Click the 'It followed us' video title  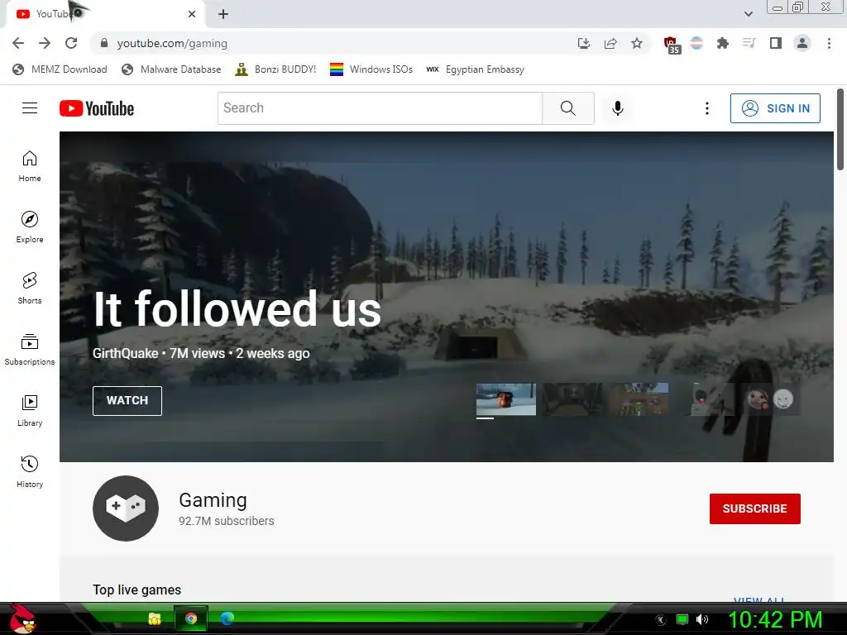pyautogui.click(x=237, y=309)
